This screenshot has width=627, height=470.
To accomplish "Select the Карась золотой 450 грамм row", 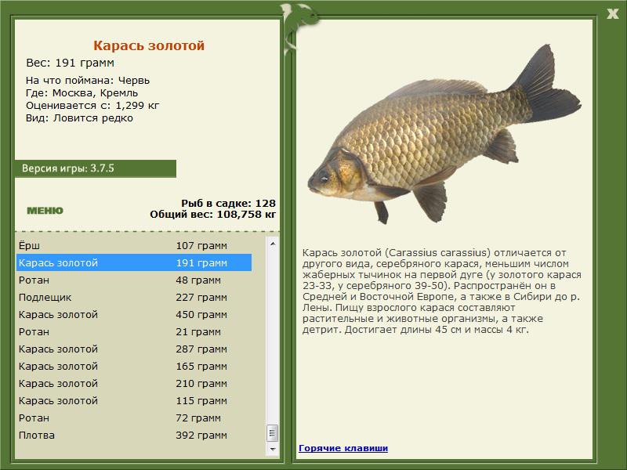I will [x=134, y=314].
